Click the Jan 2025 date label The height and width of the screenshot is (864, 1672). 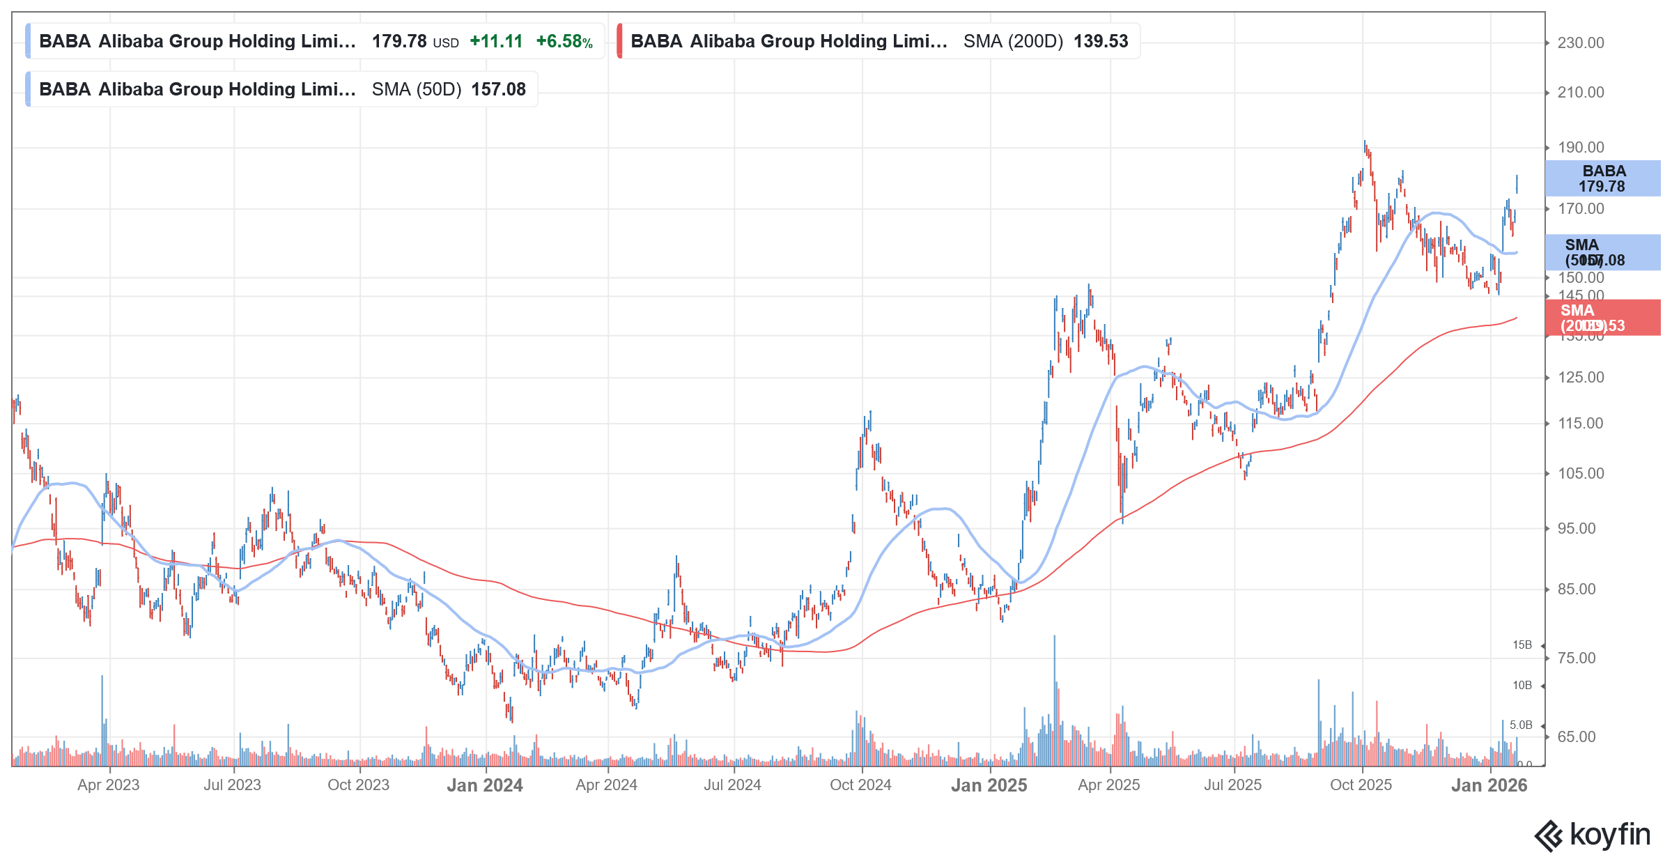989,785
